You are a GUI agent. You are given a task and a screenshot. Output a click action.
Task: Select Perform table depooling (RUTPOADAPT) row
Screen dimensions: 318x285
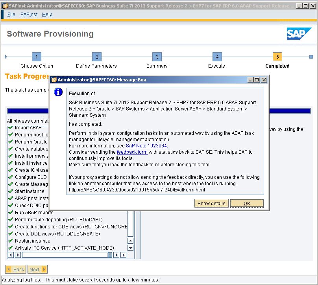click(x=59, y=220)
